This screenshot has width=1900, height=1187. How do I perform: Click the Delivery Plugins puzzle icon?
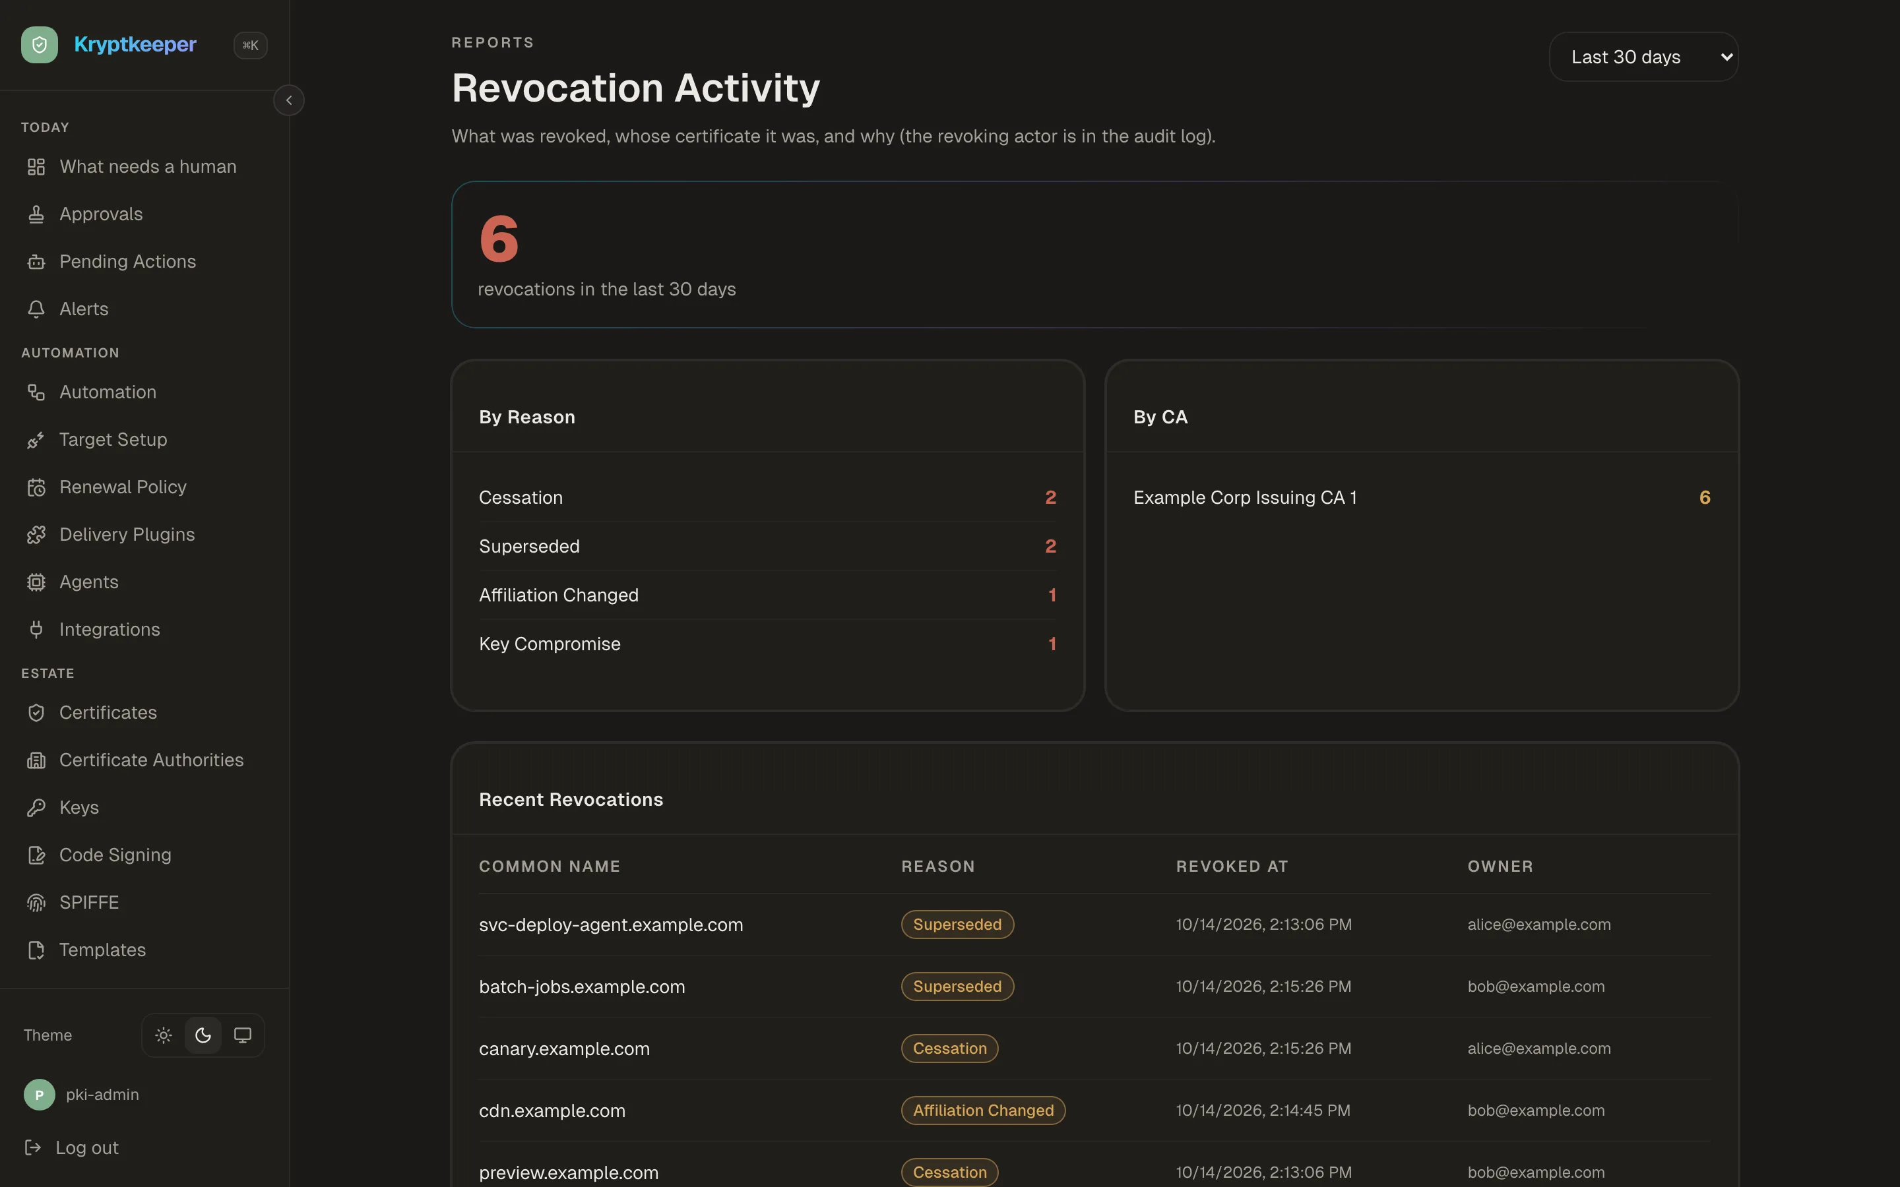(x=36, y=535)
